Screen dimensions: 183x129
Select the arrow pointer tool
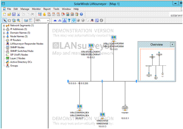(5, 21)
